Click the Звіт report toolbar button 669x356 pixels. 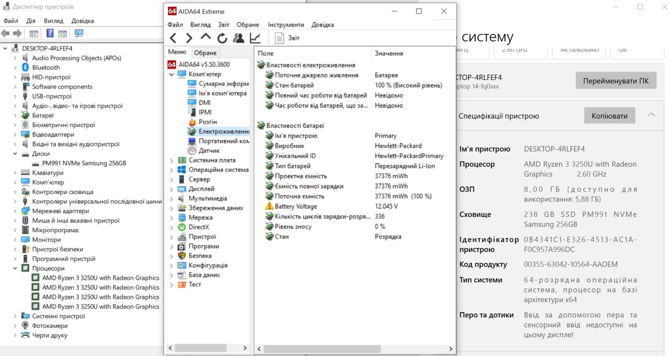pos(287,38)
